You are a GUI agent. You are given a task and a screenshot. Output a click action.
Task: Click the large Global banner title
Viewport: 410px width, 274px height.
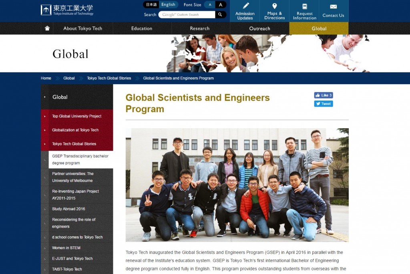70,54
